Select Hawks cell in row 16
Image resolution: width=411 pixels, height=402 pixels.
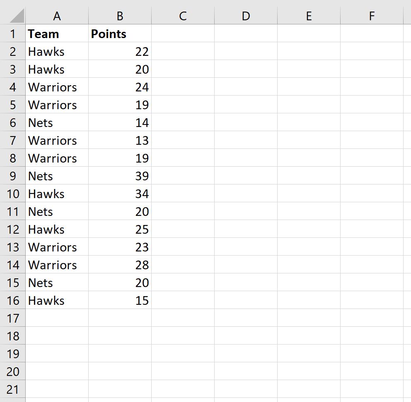[x=57, y=300]
